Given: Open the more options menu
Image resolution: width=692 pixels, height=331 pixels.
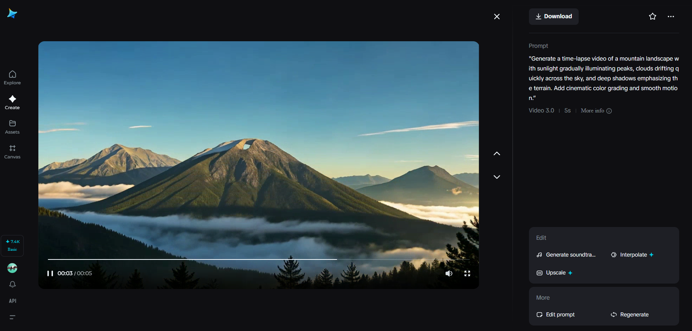Looking at the screenshot, I should pos(671,16).
